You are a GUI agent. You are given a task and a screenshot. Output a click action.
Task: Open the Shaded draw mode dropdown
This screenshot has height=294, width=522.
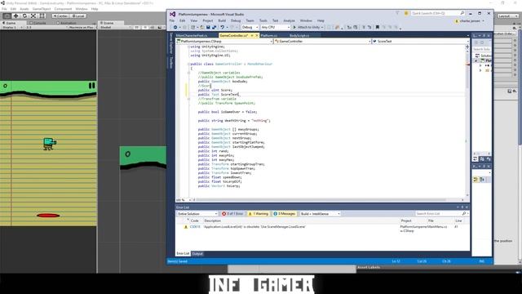115,27
